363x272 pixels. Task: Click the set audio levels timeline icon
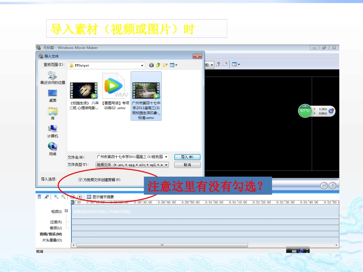click(x=39, y=197)
